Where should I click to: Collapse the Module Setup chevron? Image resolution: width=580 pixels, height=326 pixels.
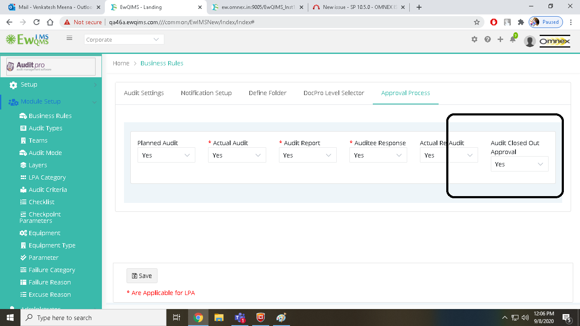coord(95,102)
